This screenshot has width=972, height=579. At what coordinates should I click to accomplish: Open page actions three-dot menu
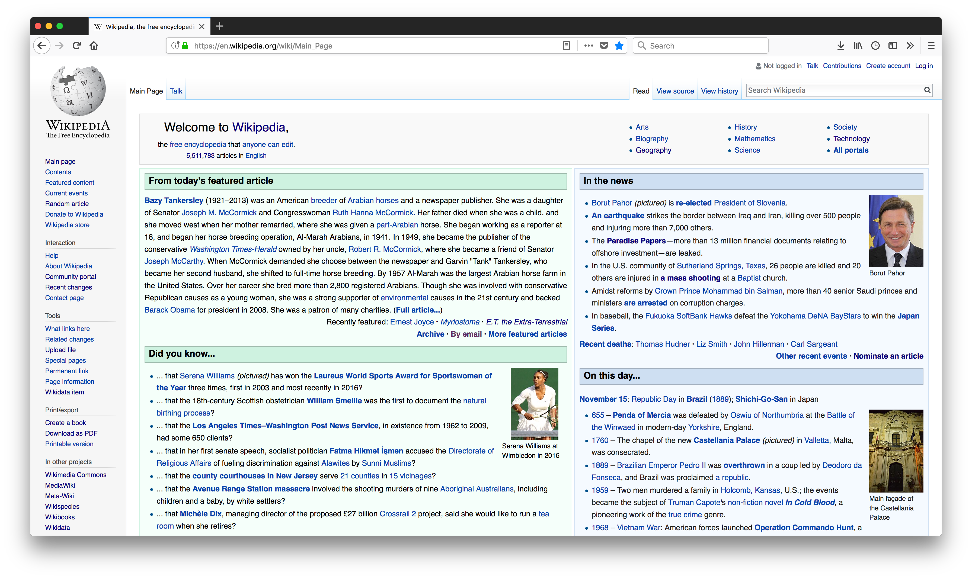pyautogui.click(x=588, y=46)
